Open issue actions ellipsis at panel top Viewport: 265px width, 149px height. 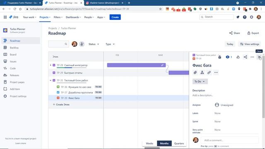tap(252, 57)
